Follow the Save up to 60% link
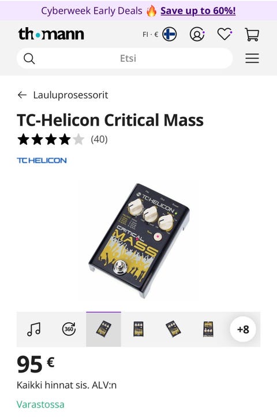This screenshot has width=277, height=420. (198, 11)
